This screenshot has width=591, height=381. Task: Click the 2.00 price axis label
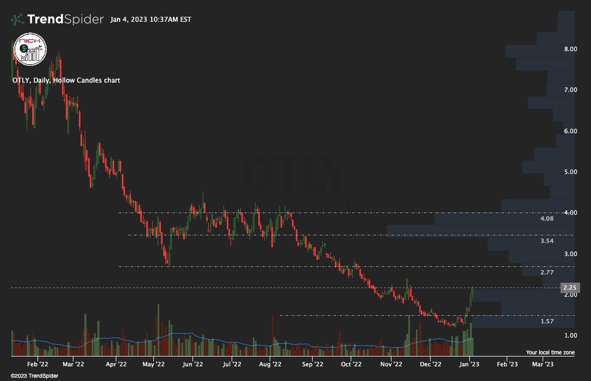click(571, 295)
